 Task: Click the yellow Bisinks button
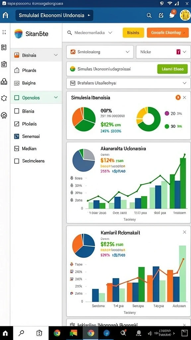coord(133,33)
